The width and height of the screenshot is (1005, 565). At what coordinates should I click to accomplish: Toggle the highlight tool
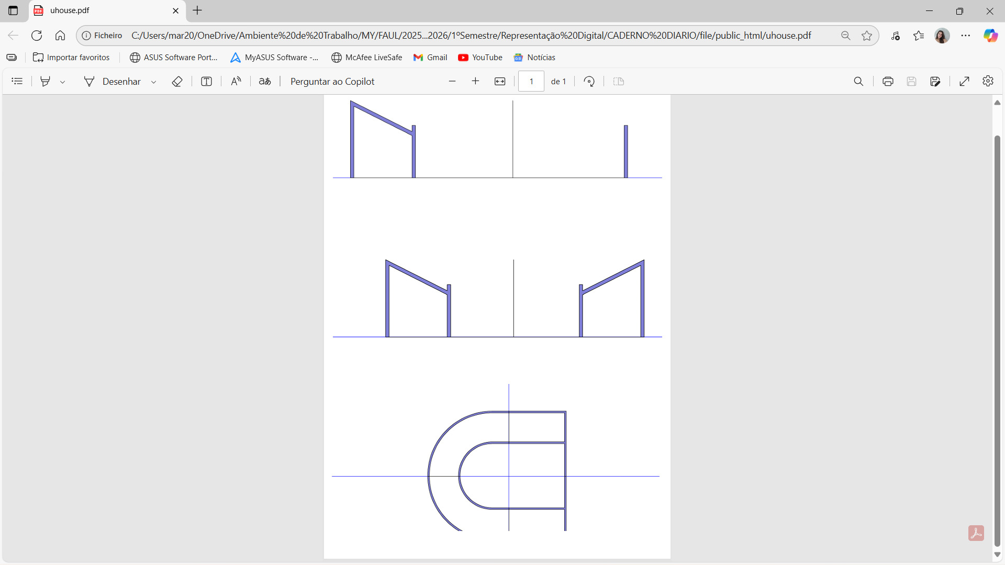point(46,81)
